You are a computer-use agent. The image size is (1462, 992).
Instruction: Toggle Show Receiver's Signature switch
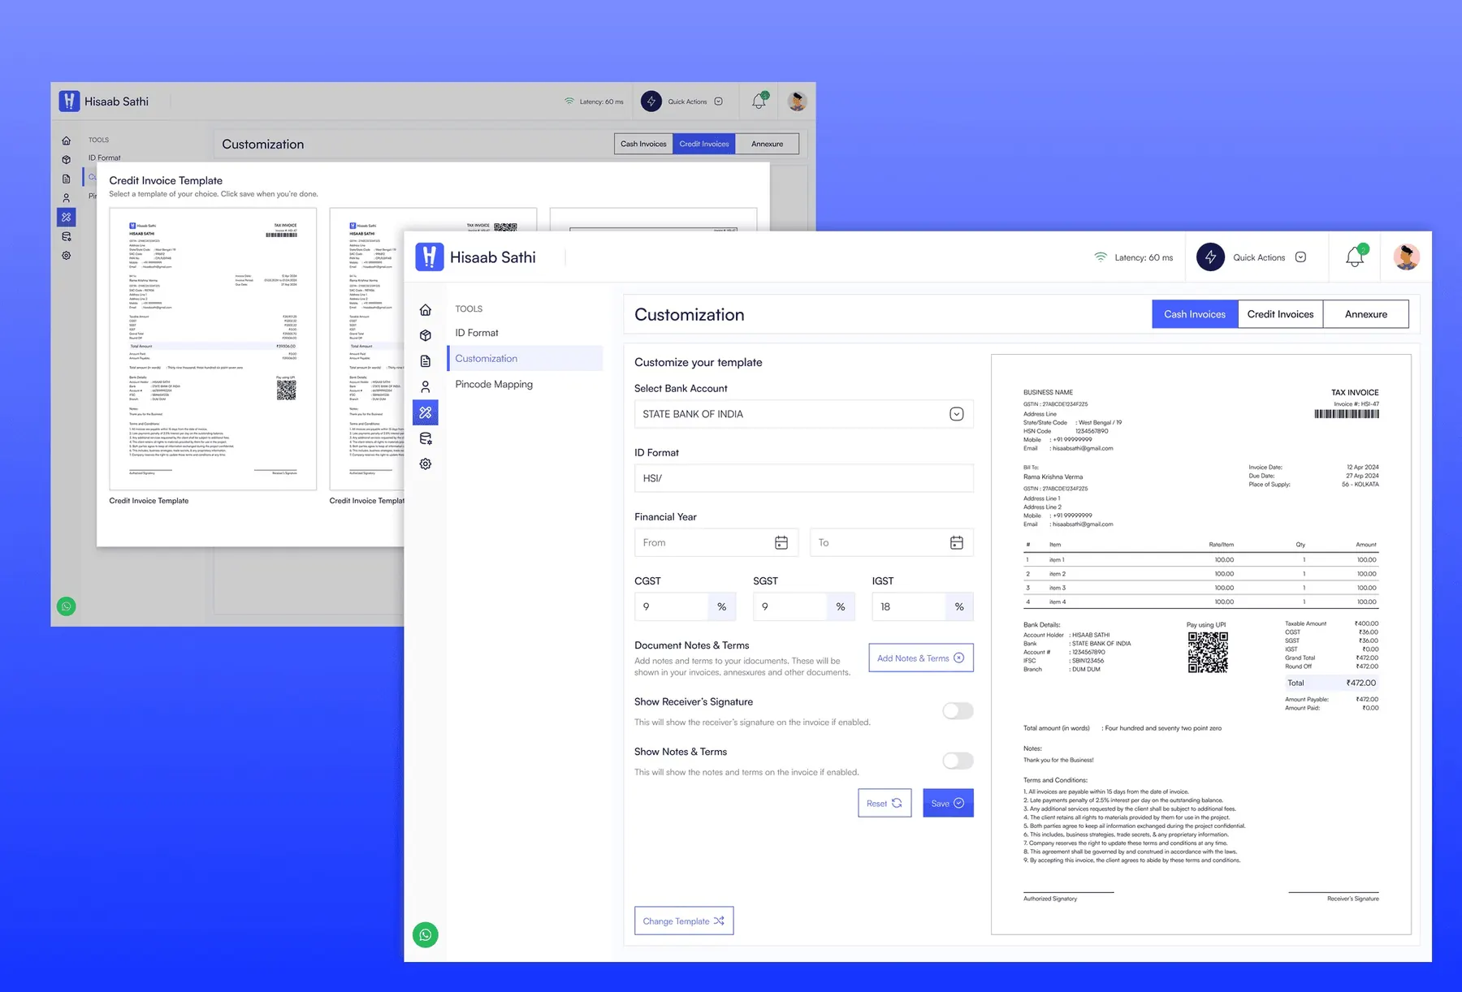[958, 711]
